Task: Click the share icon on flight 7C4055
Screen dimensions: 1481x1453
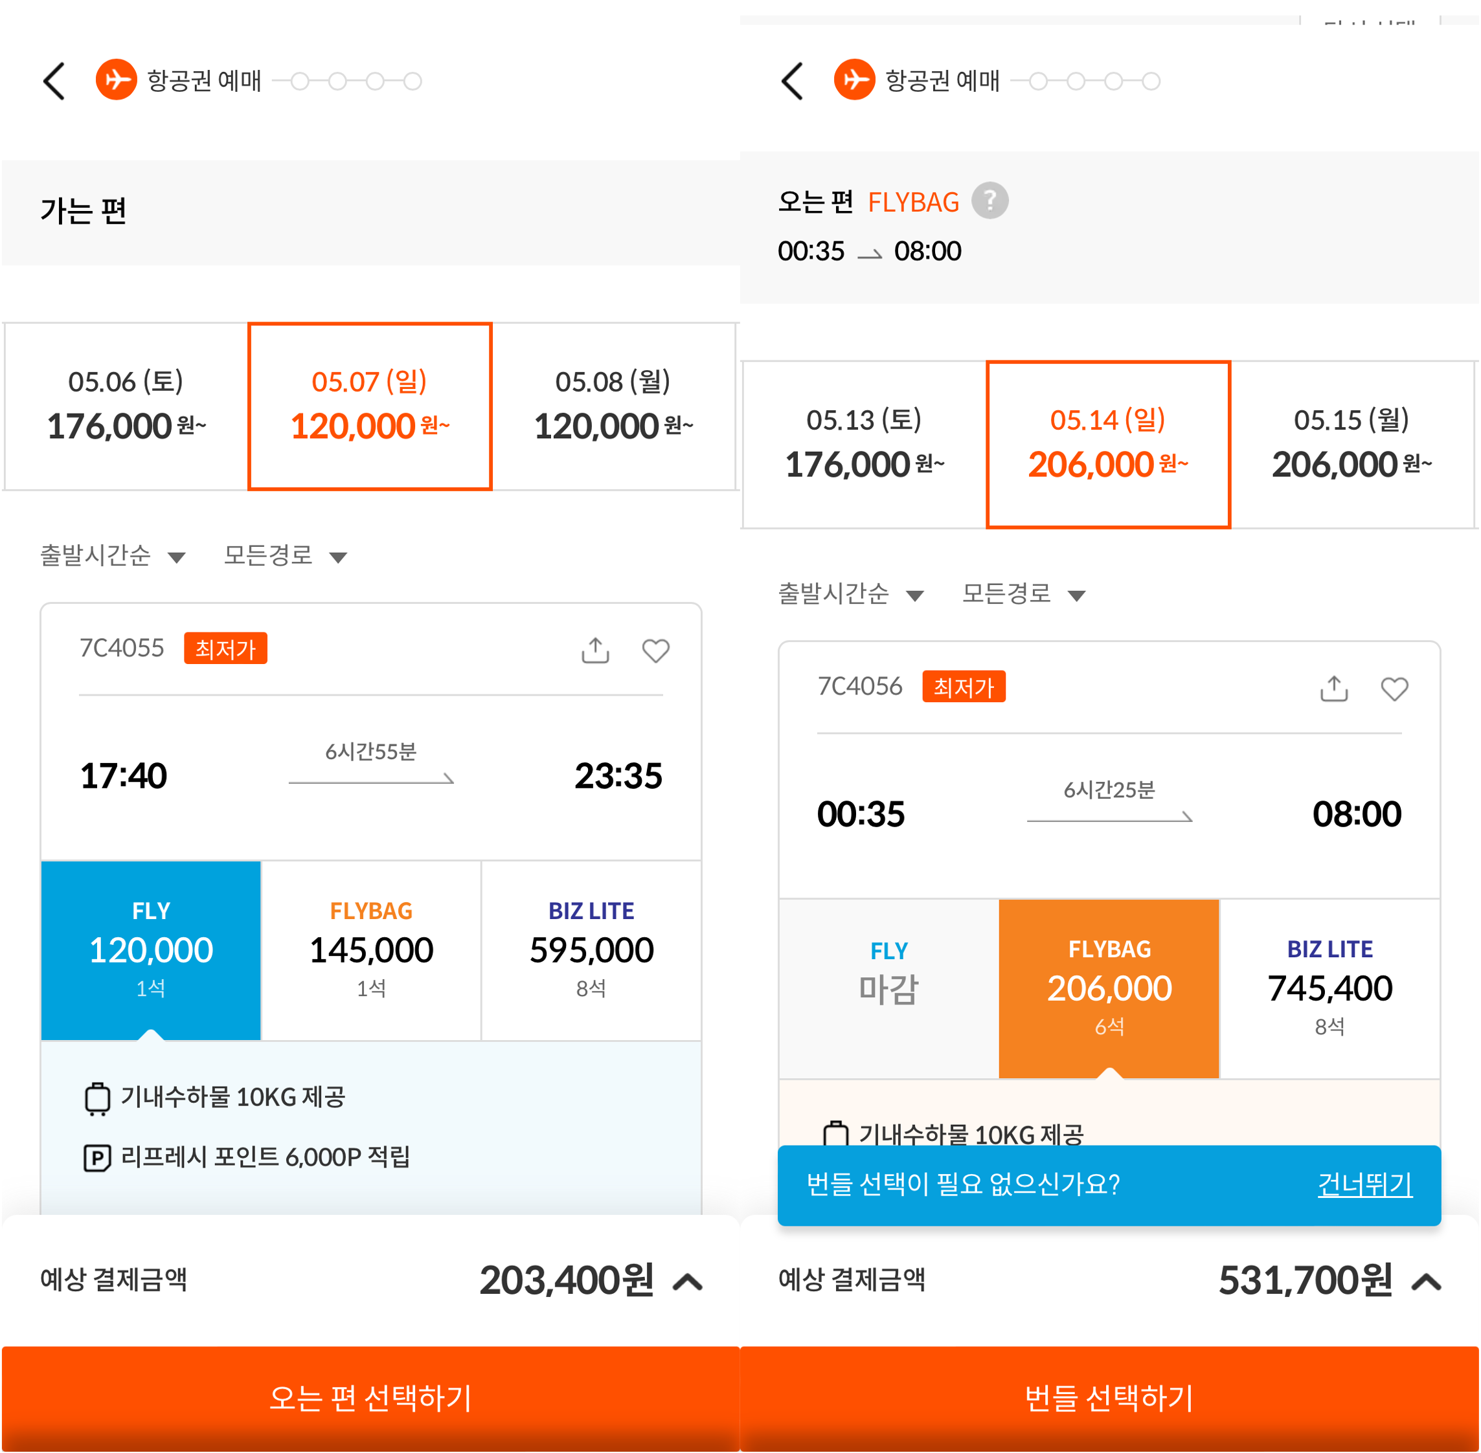Action: pyautogui.click(x=596, y=649)
